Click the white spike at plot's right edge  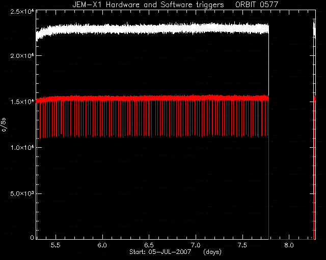(x=314, y=29)
